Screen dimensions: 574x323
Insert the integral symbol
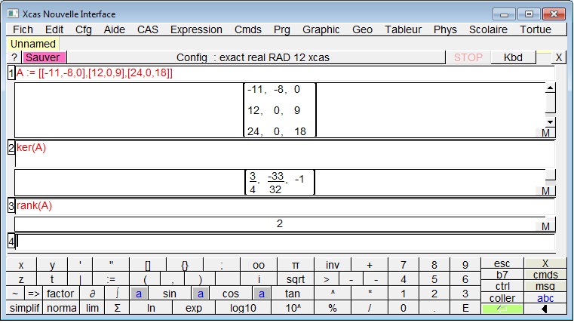[118, 294]
